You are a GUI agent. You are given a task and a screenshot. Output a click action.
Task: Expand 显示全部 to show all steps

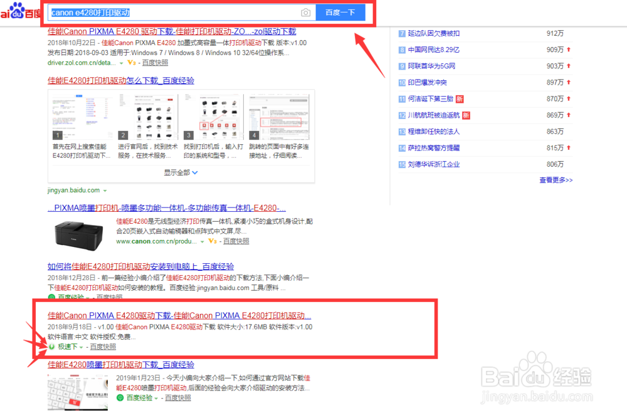point(181,172)
